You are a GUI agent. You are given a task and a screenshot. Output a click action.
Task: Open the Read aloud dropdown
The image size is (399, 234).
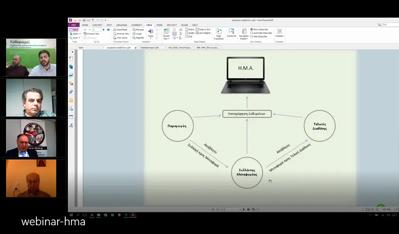[x=151, y=38]
